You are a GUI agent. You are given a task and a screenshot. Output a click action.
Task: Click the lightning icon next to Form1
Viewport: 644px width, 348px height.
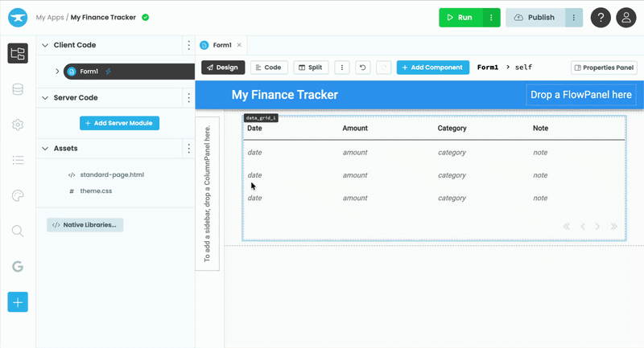[109, 72]
